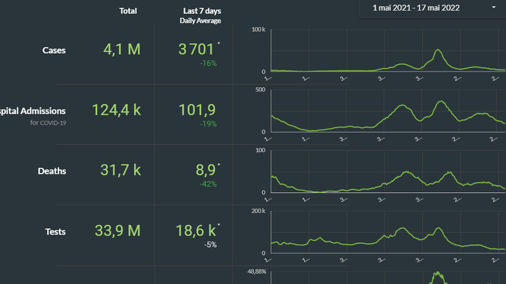This screenshot has width=506, height=284.
Task: Click the 3 701 cases daily average
Action: click(x=196, y=49)
